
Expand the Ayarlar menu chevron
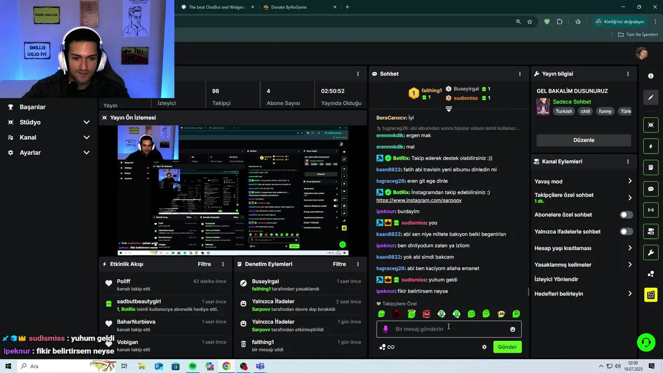coord(87,153)
